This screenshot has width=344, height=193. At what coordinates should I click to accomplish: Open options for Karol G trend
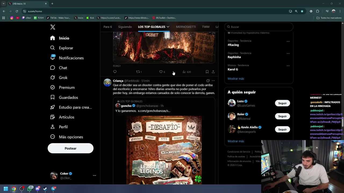point(288,66)
